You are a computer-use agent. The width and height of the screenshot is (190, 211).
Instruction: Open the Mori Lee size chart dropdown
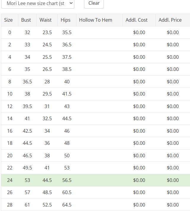pyautogui.click(x=38, y=3)
